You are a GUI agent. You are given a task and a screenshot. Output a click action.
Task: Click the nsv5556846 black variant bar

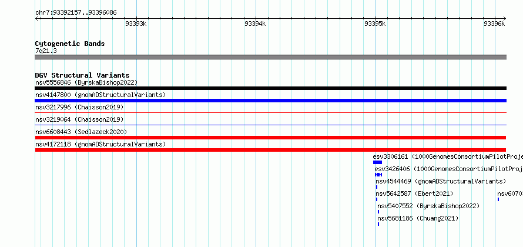270,88
